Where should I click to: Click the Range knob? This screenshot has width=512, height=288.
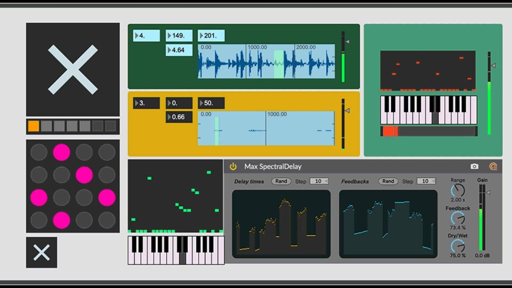pyautogui.click(x=458, y=190)
